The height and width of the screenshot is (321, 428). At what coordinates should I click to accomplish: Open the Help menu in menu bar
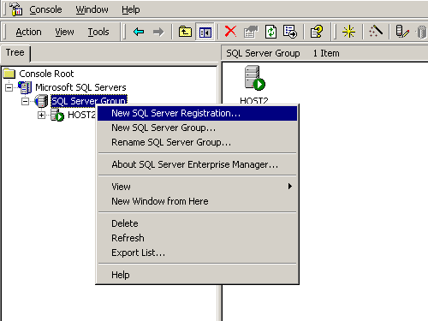pos(131,9)
